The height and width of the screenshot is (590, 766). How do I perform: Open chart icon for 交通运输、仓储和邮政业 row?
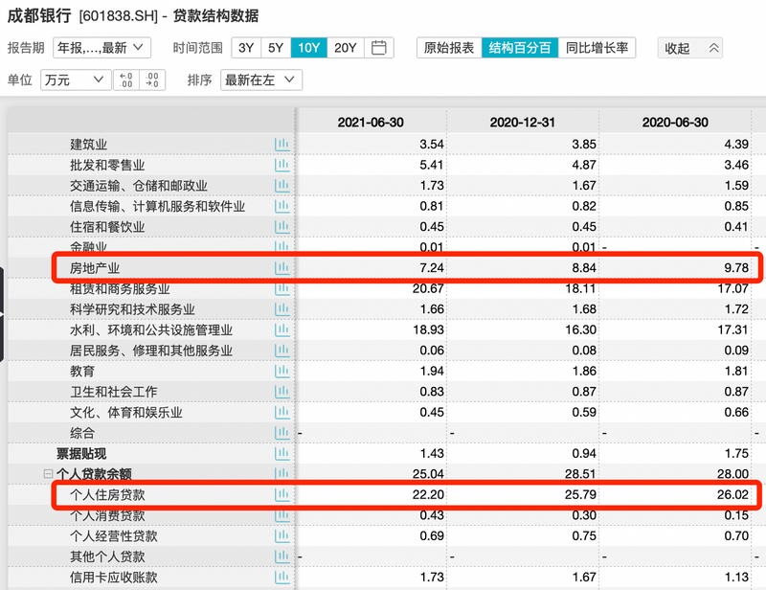[282, 186]
